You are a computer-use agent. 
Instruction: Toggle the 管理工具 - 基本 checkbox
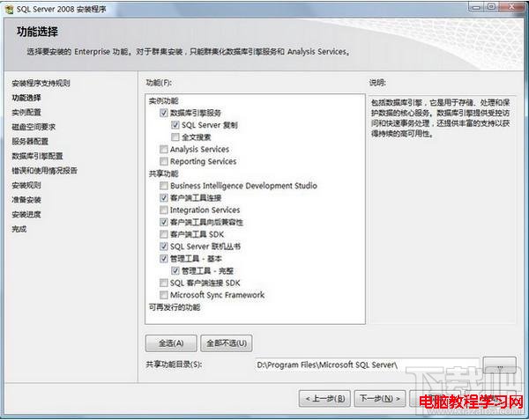pyautogui.click(x=164, y=258)
